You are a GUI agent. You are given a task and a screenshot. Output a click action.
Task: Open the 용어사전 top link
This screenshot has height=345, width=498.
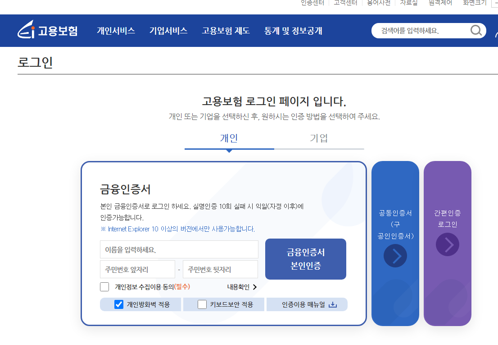[379, 3]
